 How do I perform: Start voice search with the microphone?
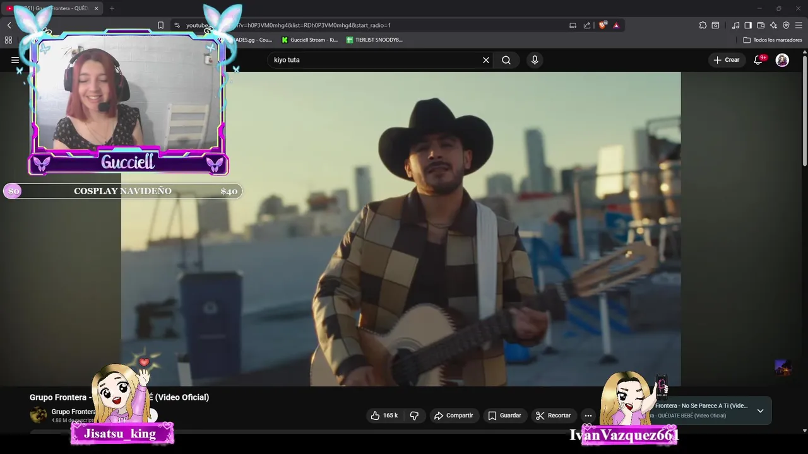pyautogui.click(x=535, y=60)
